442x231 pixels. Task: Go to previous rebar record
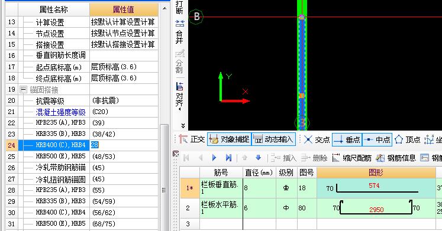[201, 158]
